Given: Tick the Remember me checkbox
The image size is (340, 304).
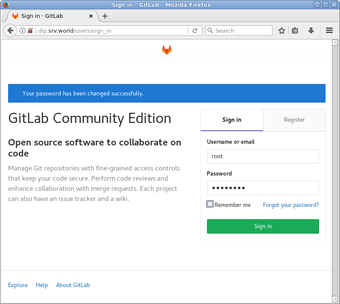Looking at the screenshot, I should 210,204.
